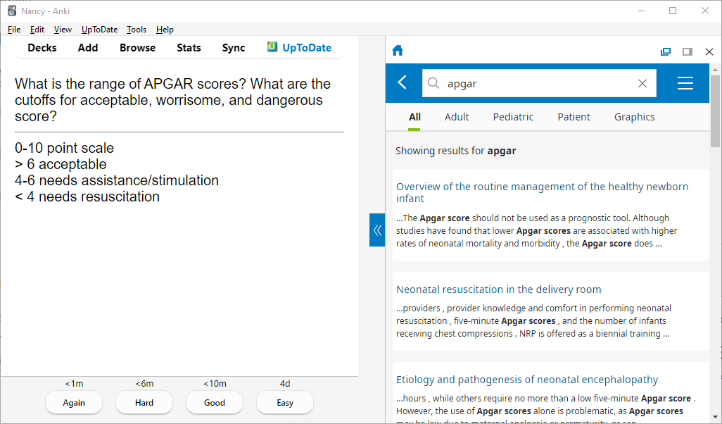Open the Browse card browser
The image size is (722, 424).
(x=137, y=48)
